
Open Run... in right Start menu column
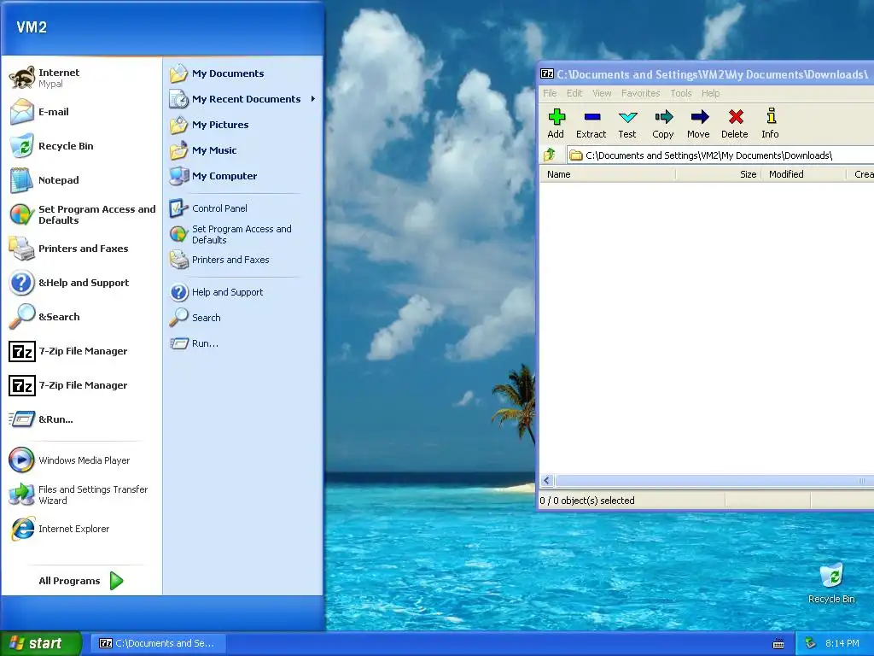point(243,343)
